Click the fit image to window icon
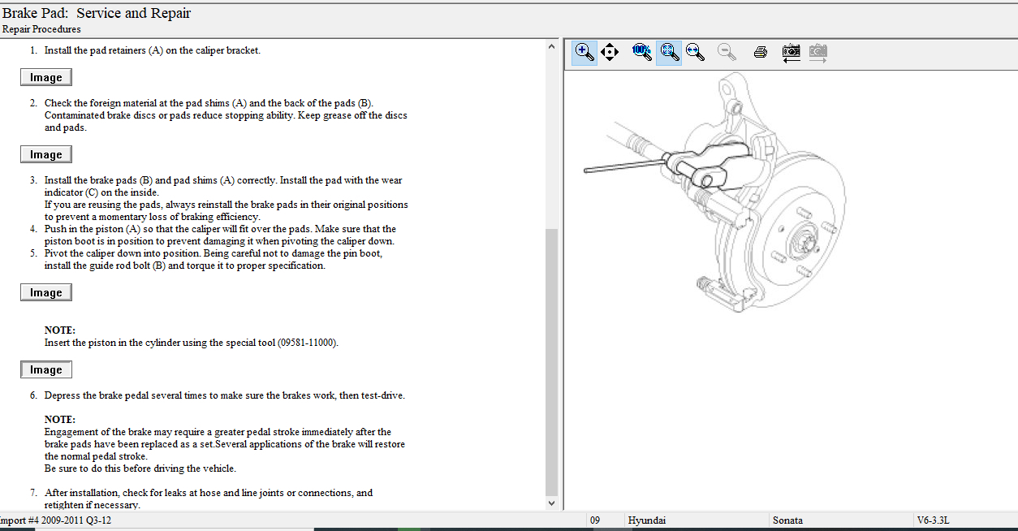Viewport: 1018px width, 531px height. [x=669, y=52]
